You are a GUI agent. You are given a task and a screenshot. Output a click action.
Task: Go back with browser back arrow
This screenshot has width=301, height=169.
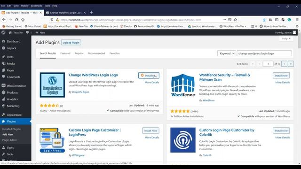pyautogui.click(x=4, y=20)
